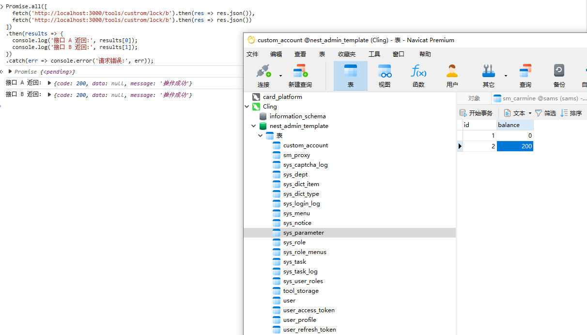Select the sys_dict_item table
587x335 pixels.
[301, 184]
